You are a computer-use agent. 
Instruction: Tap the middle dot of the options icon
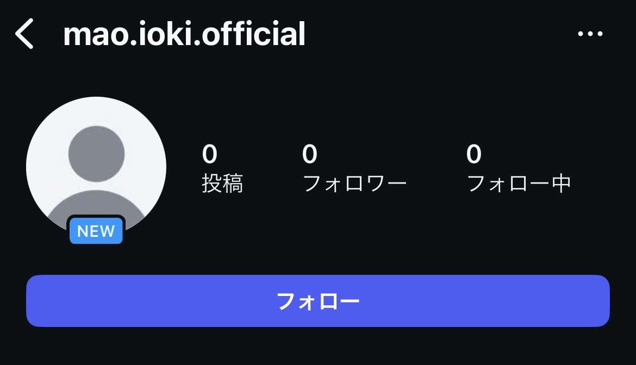(x=590, y=34)
